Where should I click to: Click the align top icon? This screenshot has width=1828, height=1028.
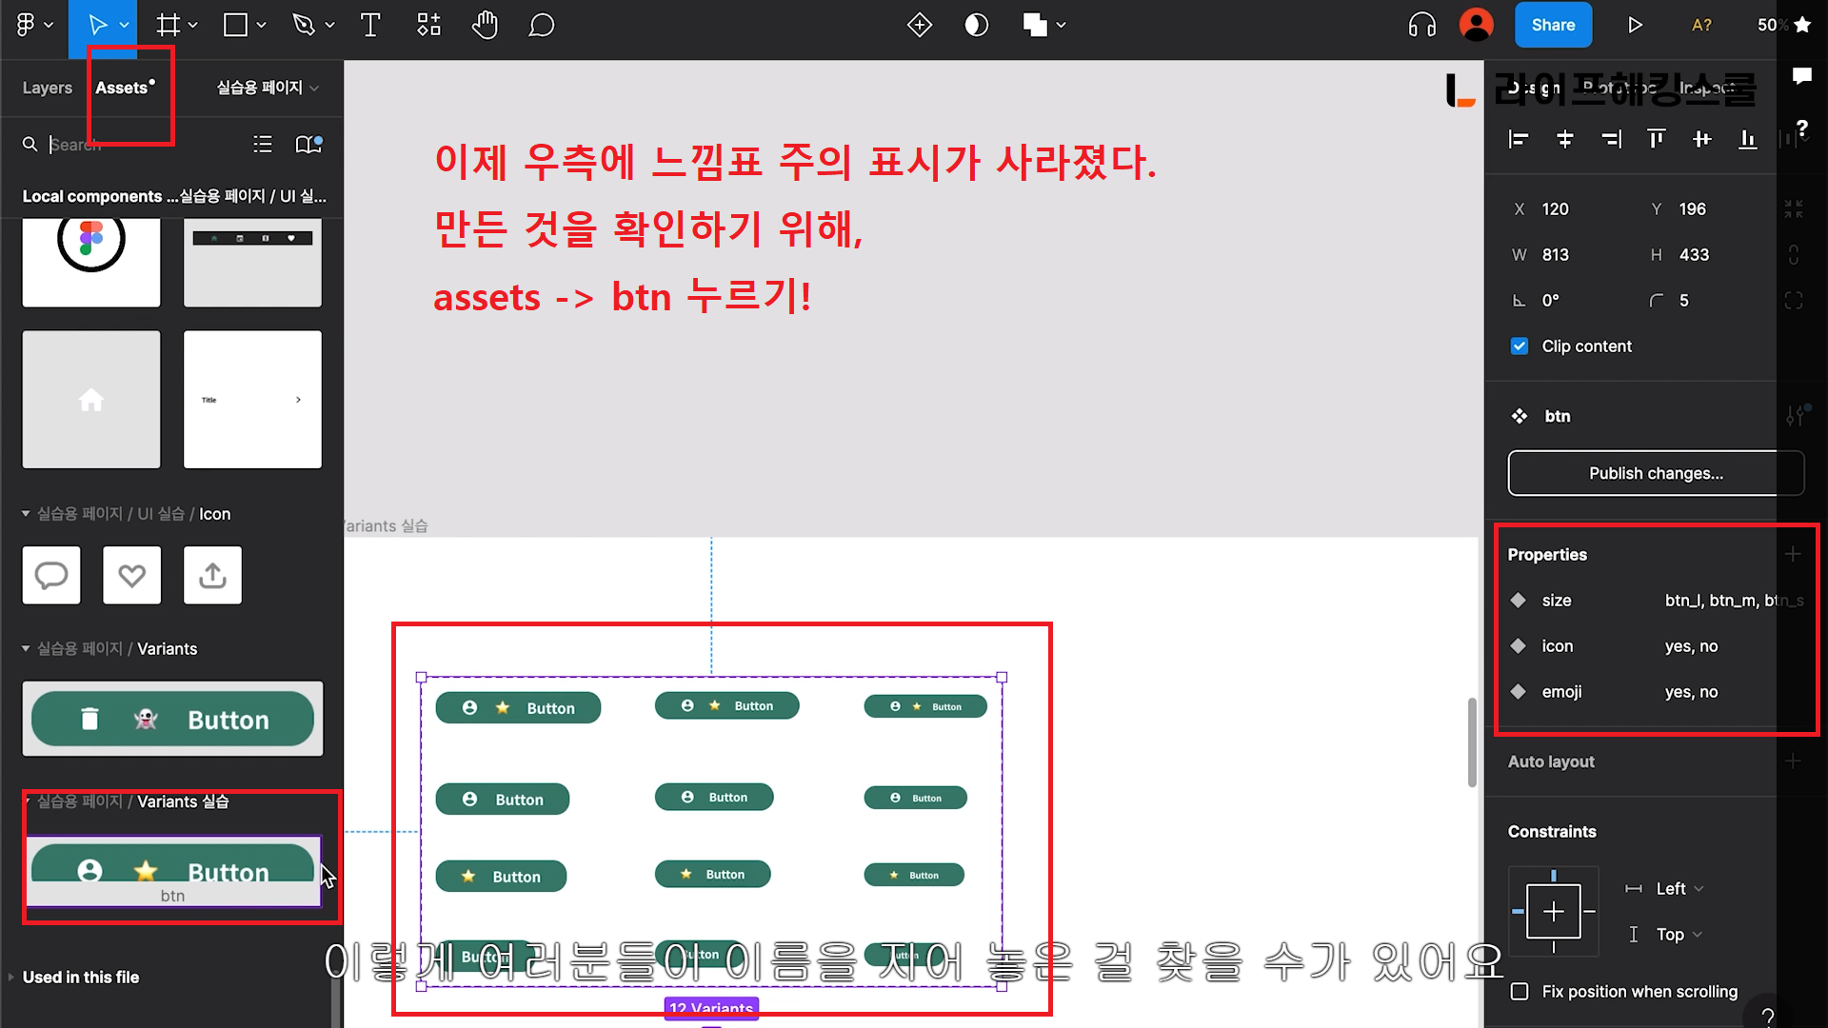[x=1656, y=140]
